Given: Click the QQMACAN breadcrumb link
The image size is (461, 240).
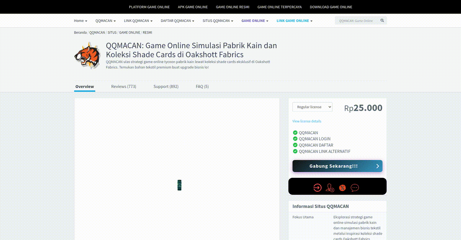Looking at the screenshot, I should pos(97,32).
